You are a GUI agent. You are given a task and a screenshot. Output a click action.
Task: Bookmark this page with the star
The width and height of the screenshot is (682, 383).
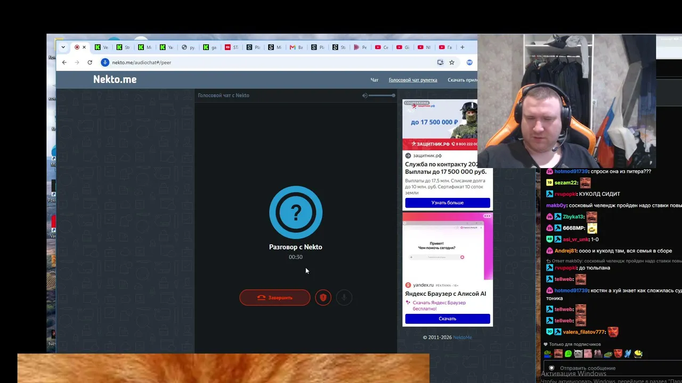(452, 62)
